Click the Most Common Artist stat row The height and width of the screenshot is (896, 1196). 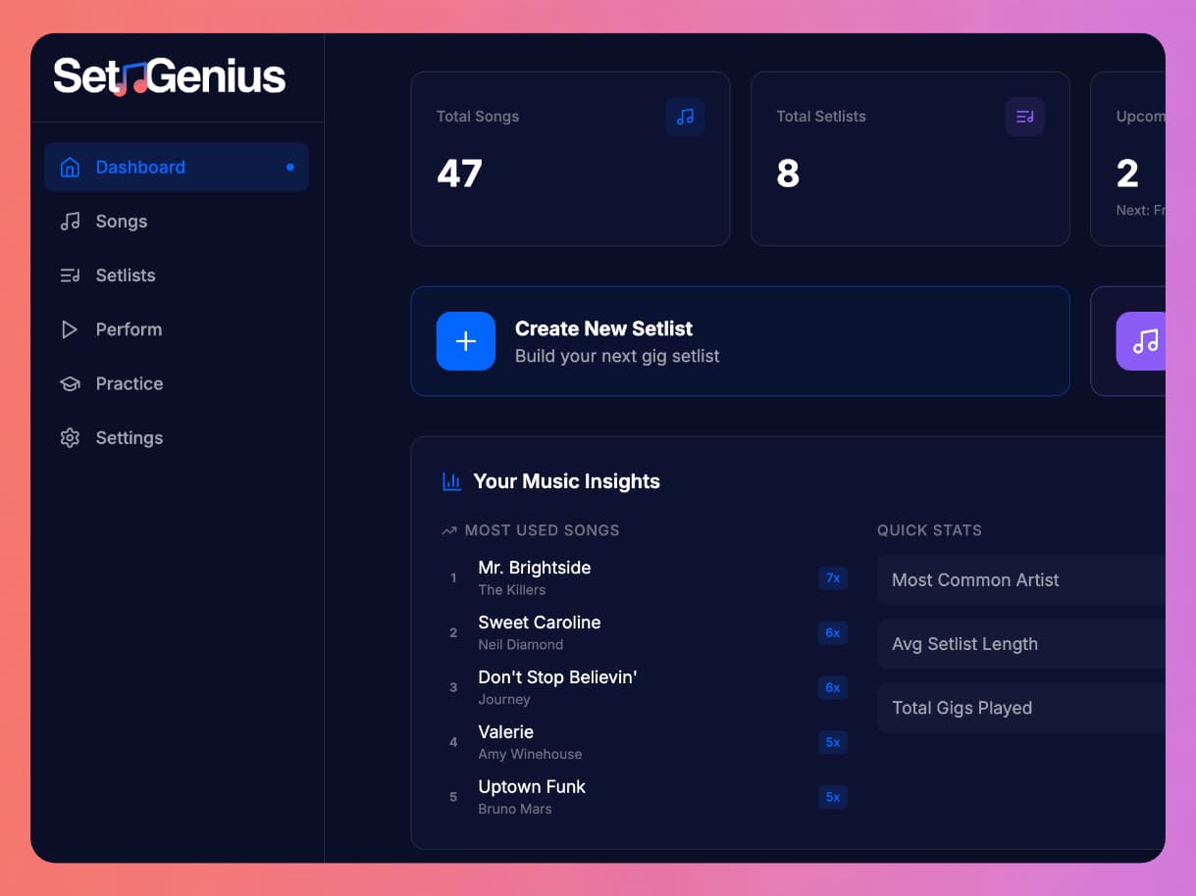(x=1020, y=580)
